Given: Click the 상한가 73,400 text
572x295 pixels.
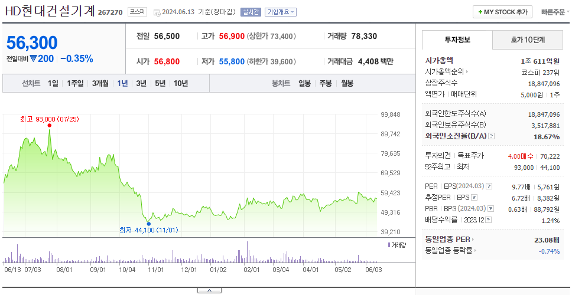Looking at the screenshot, I should click(271, 37).
